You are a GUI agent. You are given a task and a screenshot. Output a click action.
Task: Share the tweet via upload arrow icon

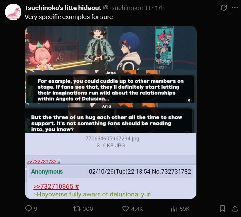[235, 209]
